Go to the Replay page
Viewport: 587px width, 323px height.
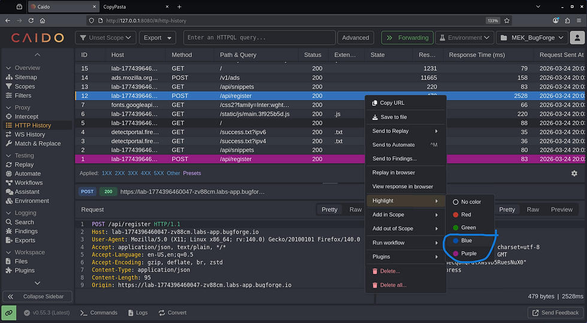[x=24, y=164]
